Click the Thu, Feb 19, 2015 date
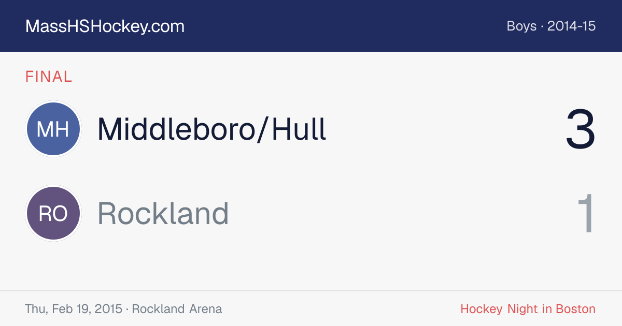This screenshot has width=622, height=326. [74, 309]
